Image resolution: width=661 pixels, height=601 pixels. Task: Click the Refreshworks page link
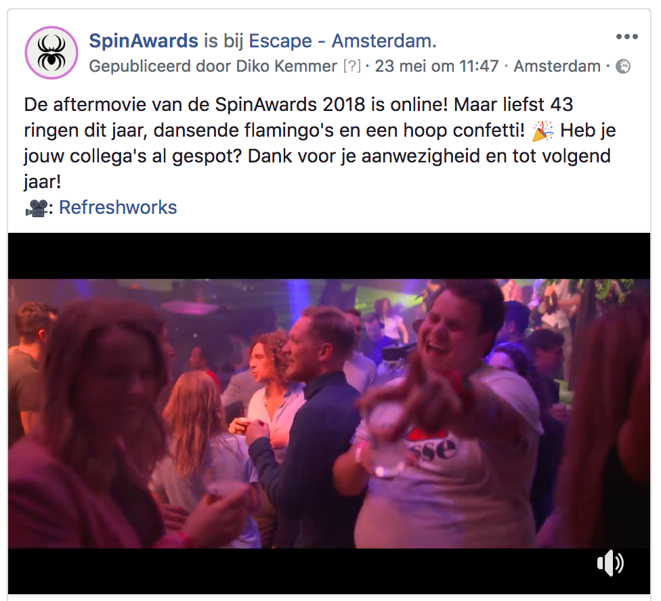(x=118, y=207)
